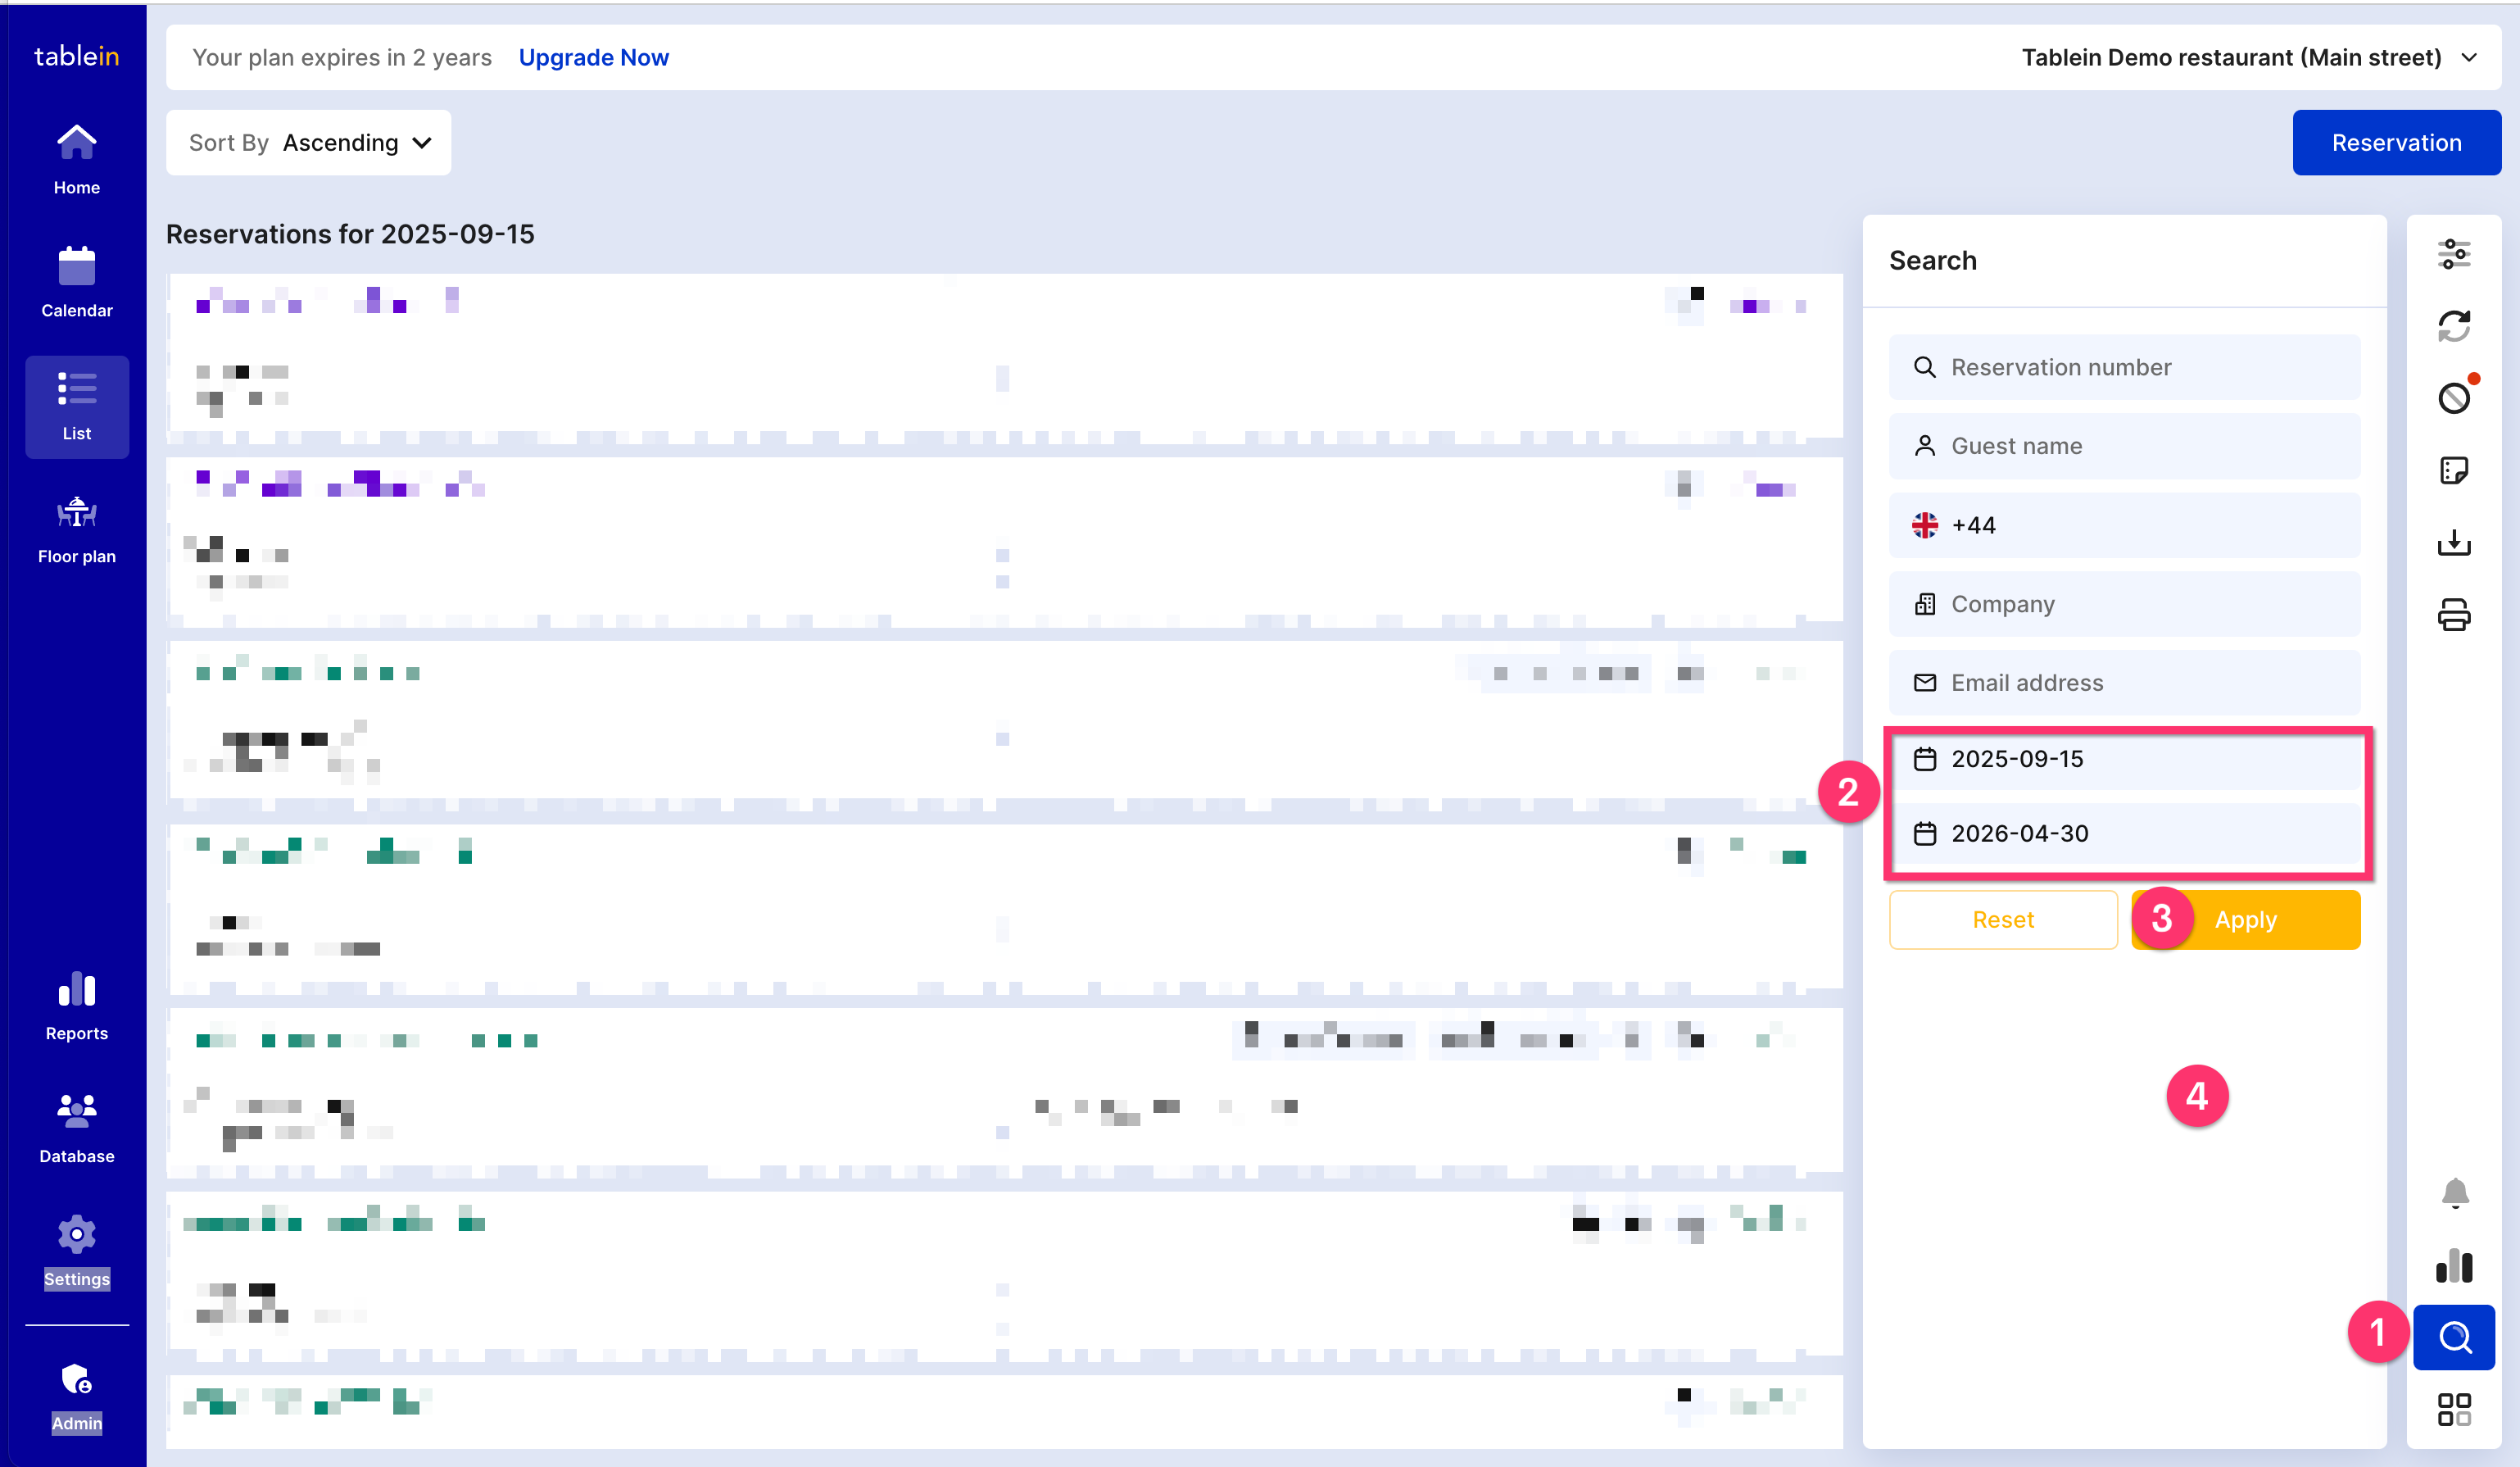Click the Upgrade Now link
Image resolution: width=2520 pixels, height=1467 pixels.
(593, 58)
